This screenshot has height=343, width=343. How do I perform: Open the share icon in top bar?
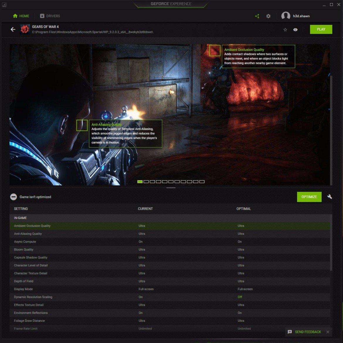pyautogui.click(x=257, y=16)
